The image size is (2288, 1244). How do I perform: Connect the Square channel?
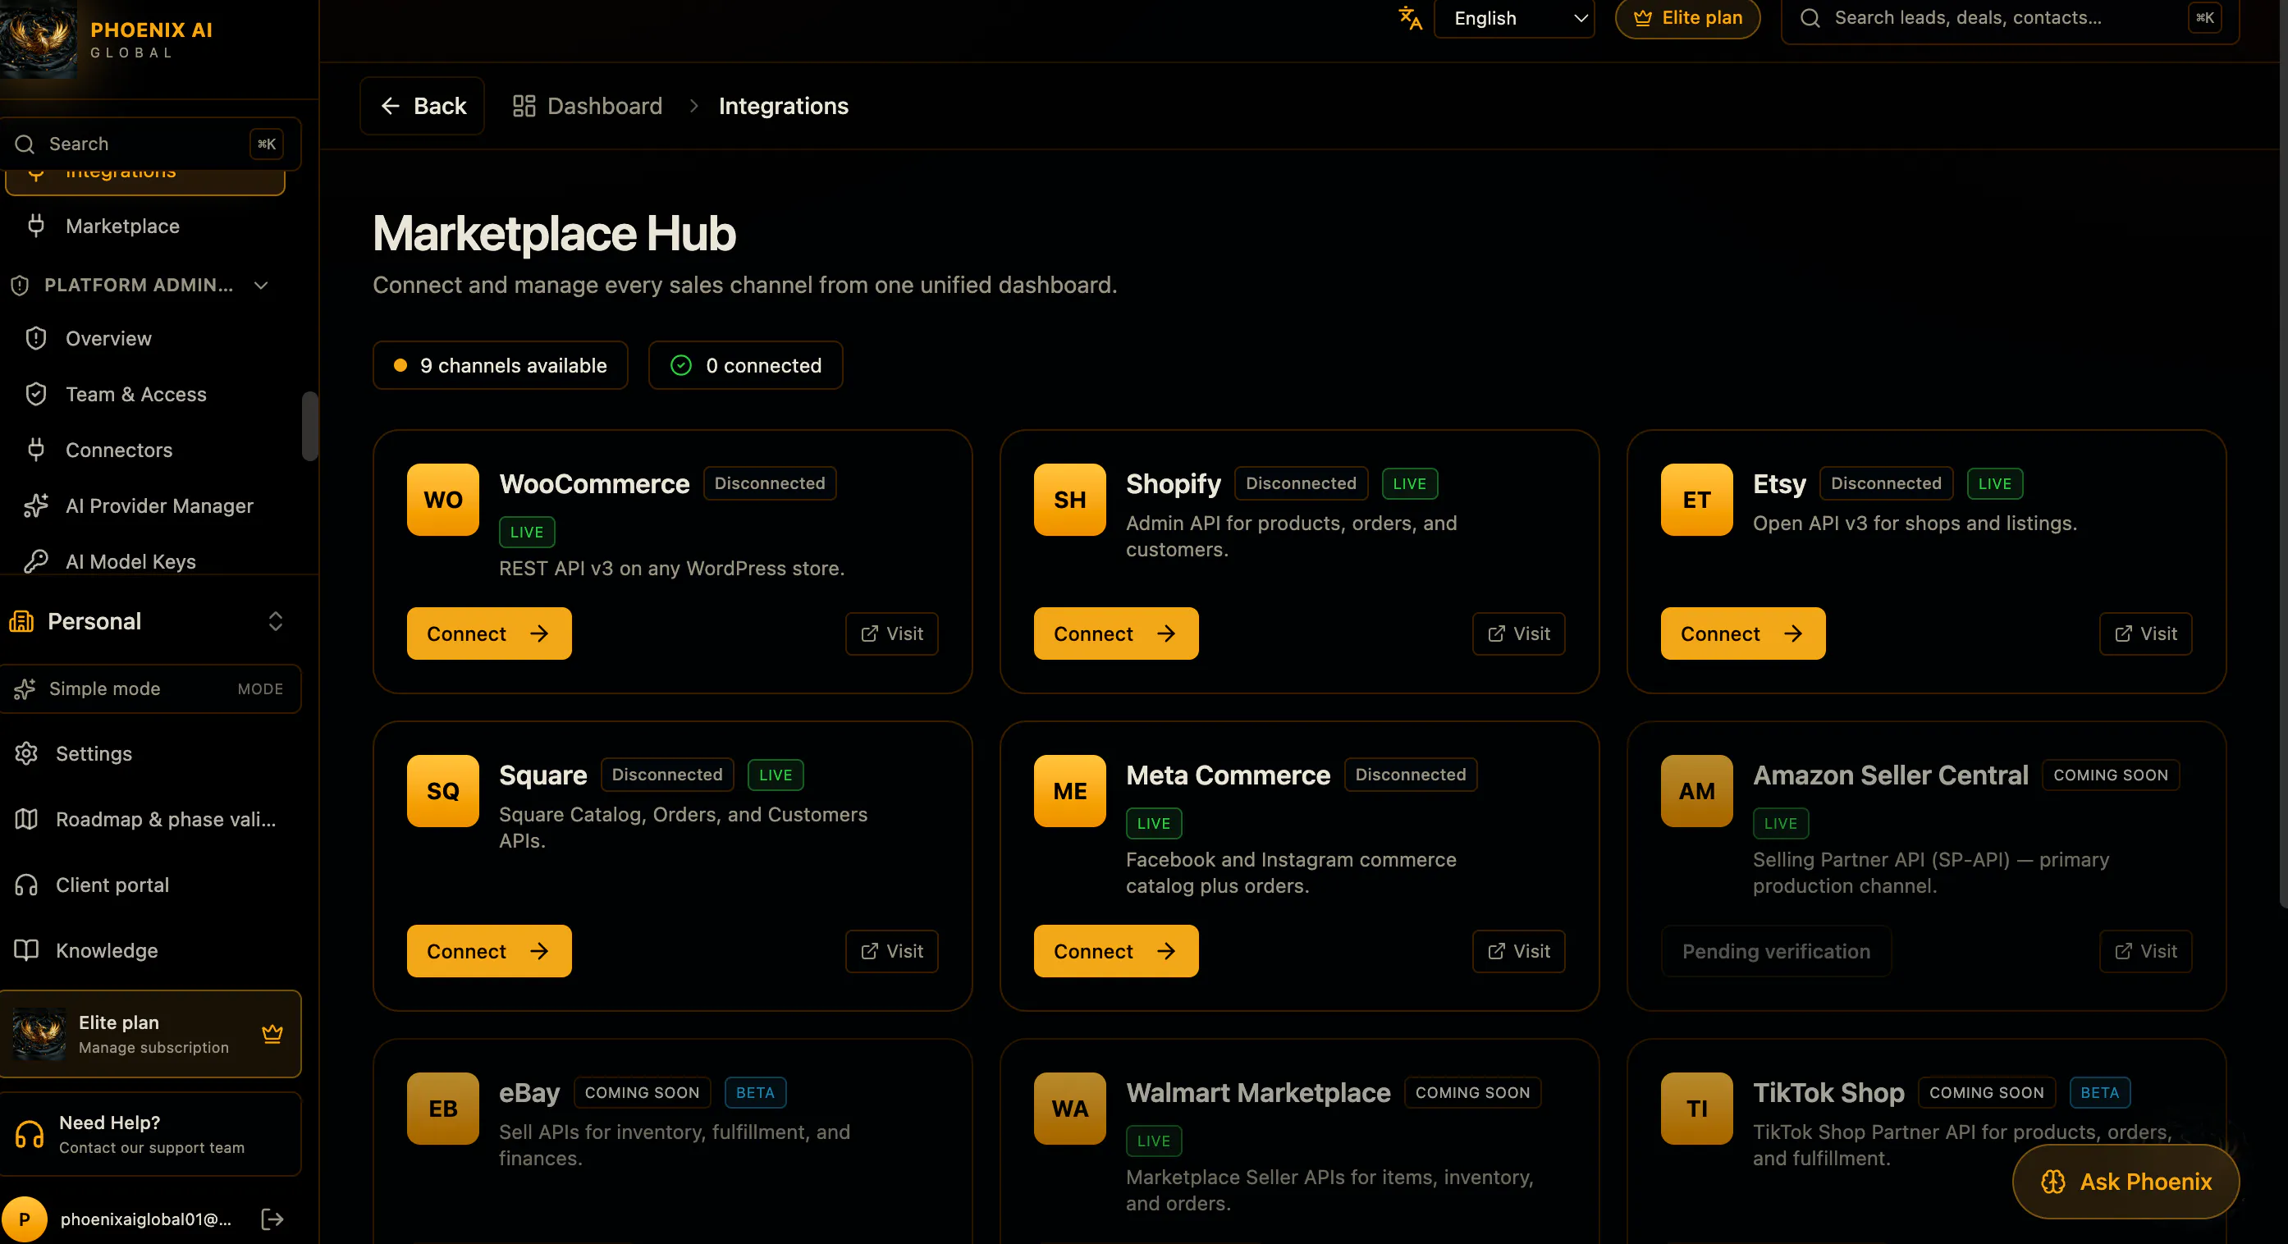(x=489, y=951)
